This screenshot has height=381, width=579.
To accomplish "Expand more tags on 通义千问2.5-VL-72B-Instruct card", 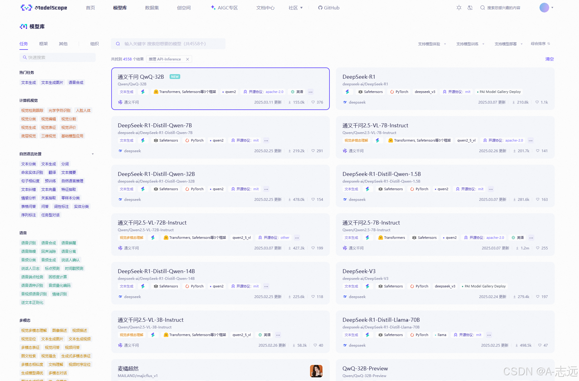I will click(x=297, y=238).
